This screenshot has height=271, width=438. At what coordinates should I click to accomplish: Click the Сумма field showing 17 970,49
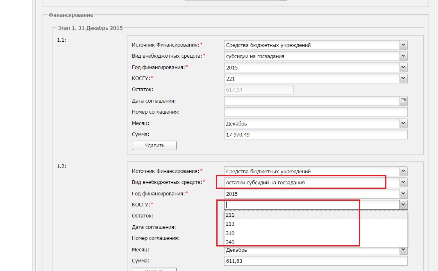coord(315,134)
